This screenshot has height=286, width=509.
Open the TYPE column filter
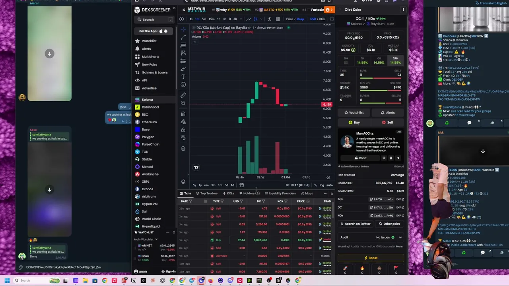(222, 201)
